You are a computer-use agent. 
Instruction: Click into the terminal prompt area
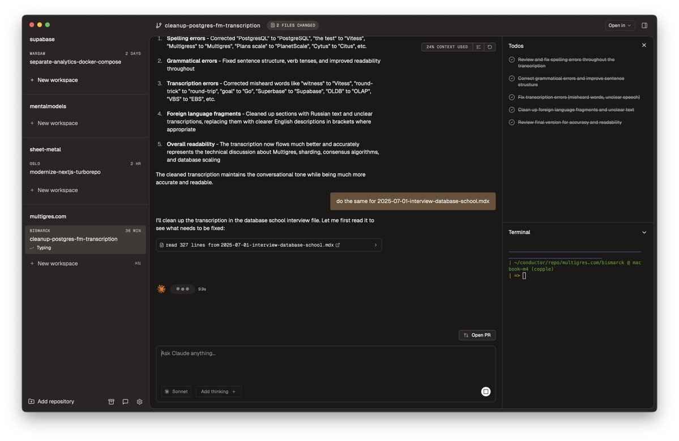524,276
